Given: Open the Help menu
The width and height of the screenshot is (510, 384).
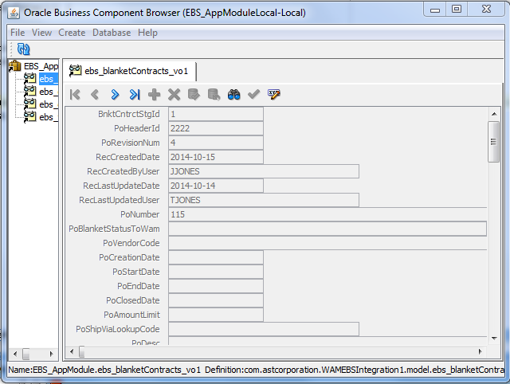Looking at the screenshot, I should point(147,33).
